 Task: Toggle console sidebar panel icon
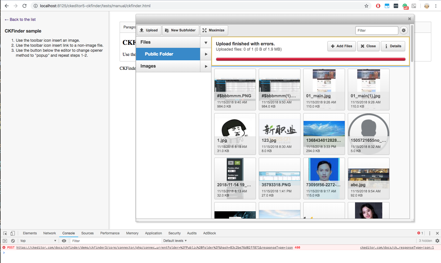pos(5,241)
